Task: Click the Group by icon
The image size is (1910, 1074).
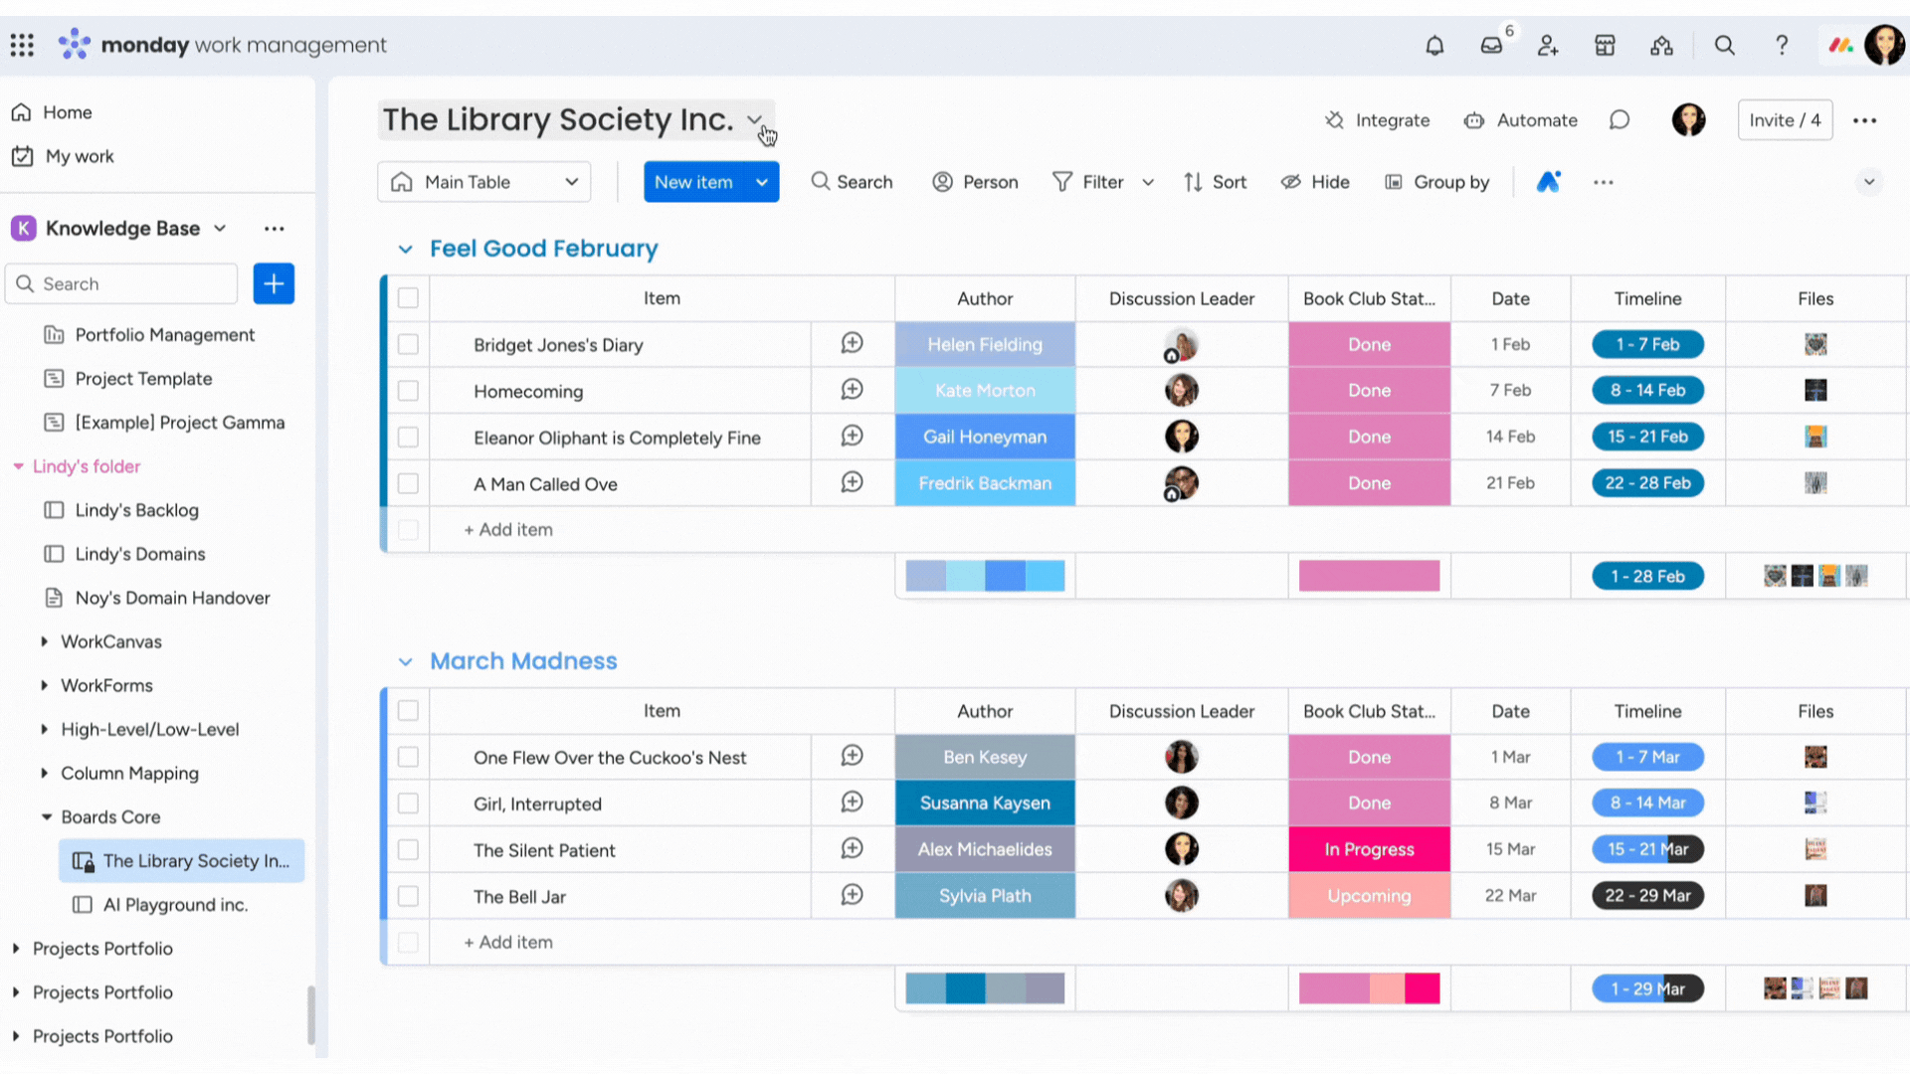Action: [1395, 182]
